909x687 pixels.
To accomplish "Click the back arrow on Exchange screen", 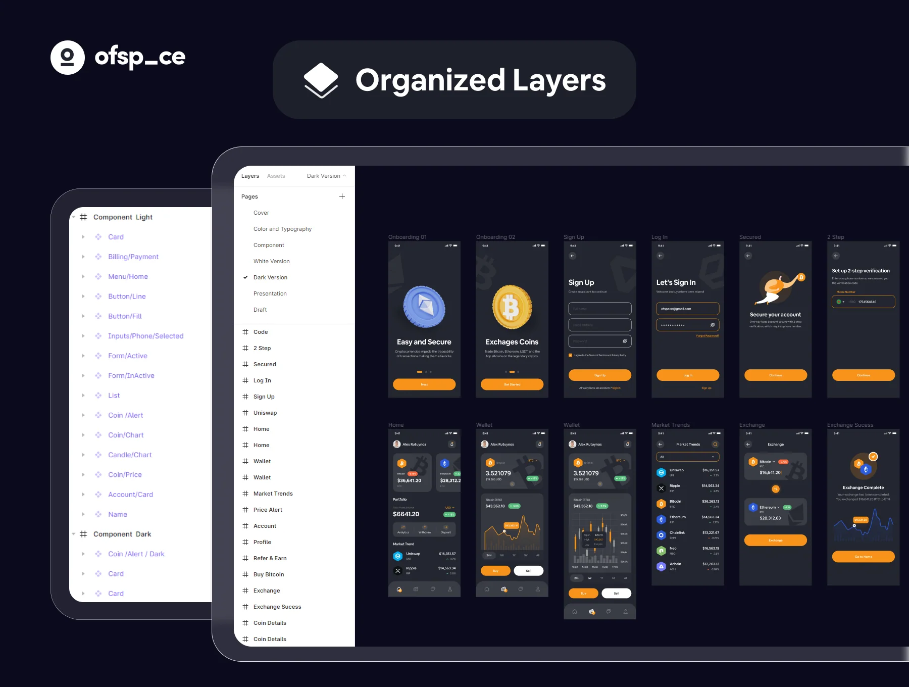I will [x=748, y=445].
